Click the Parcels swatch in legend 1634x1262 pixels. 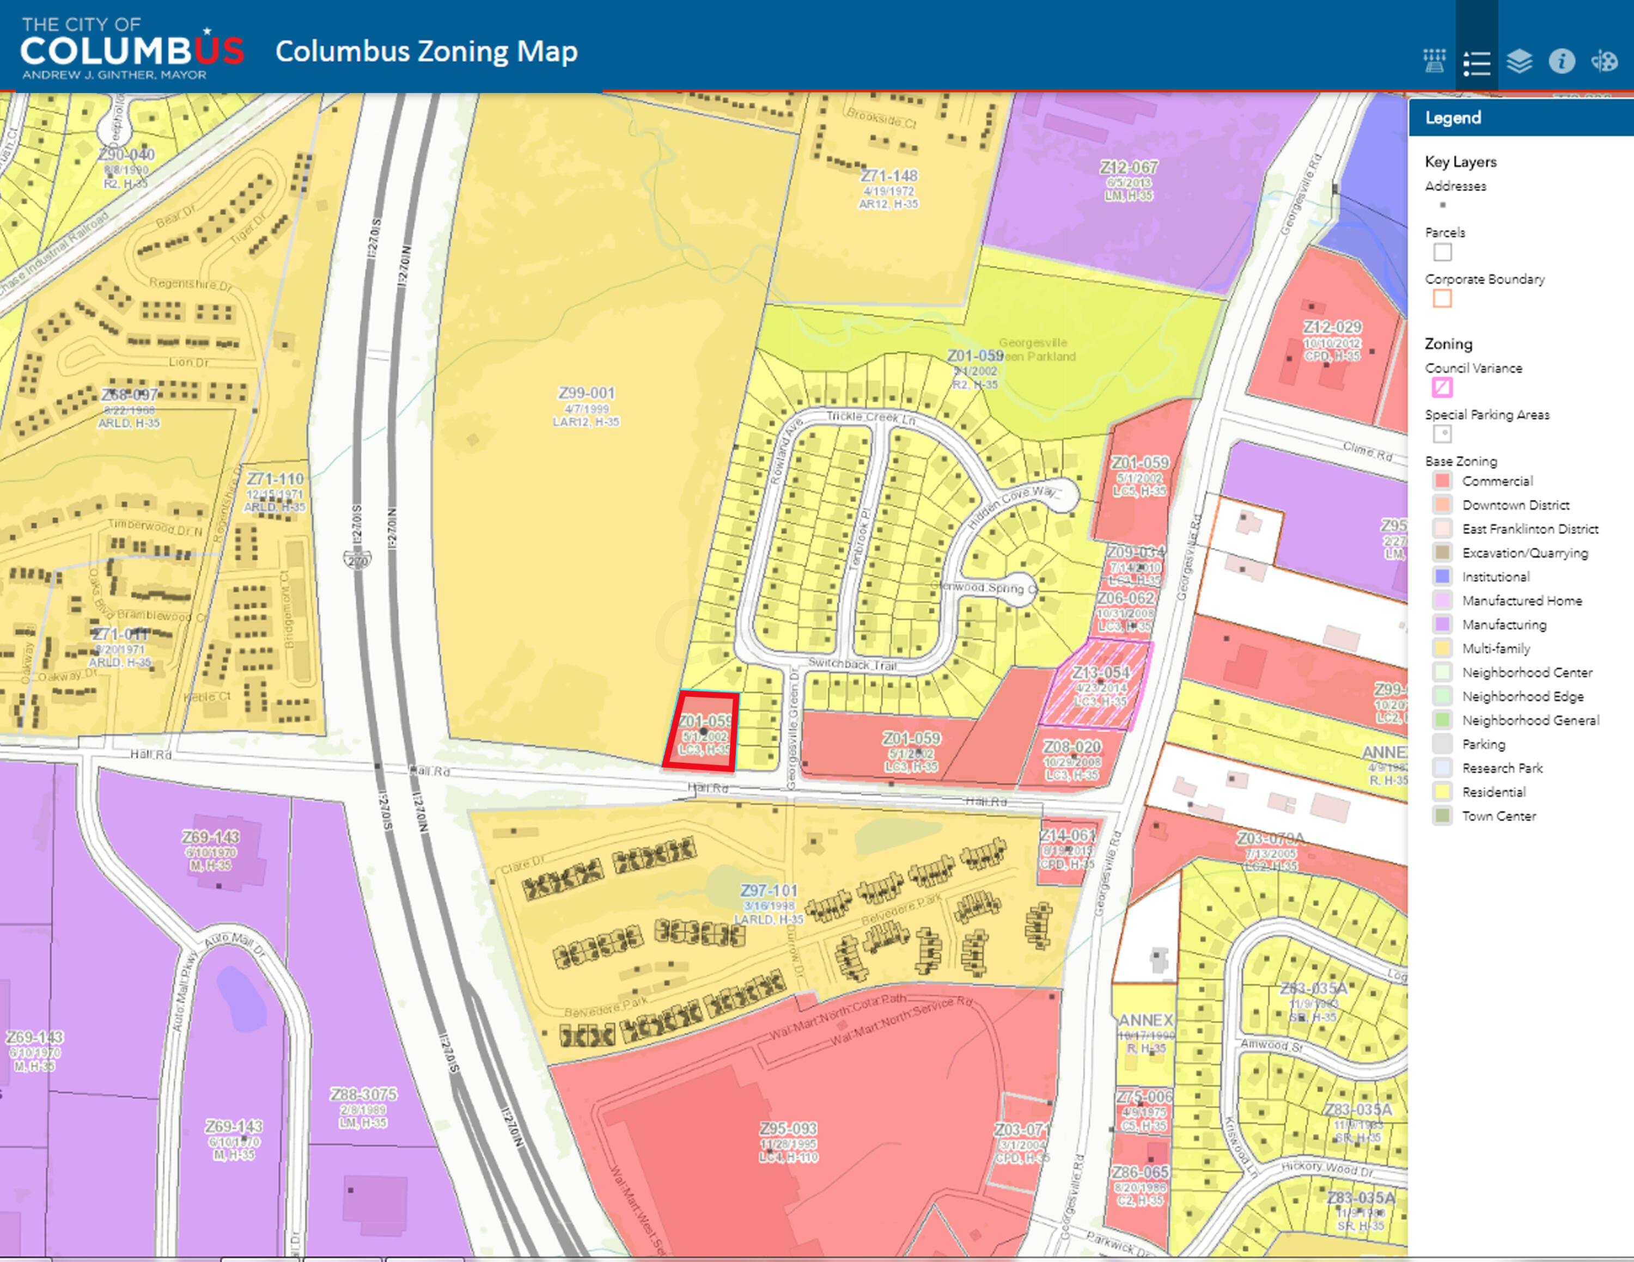1442,252
